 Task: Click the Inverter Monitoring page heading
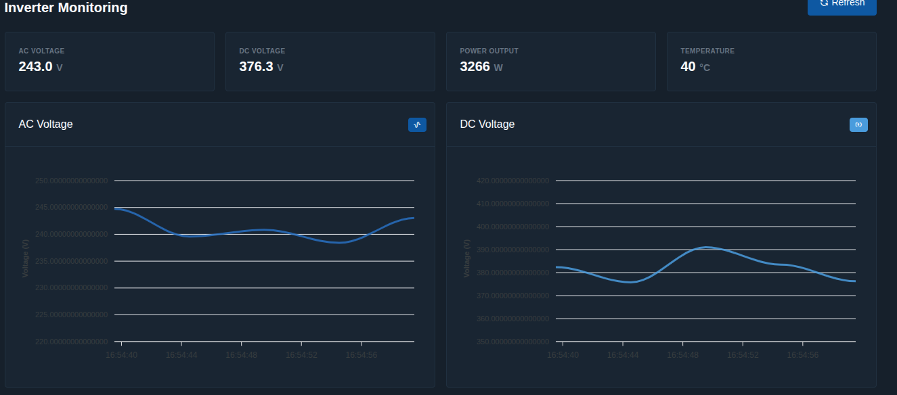(66, 8)
